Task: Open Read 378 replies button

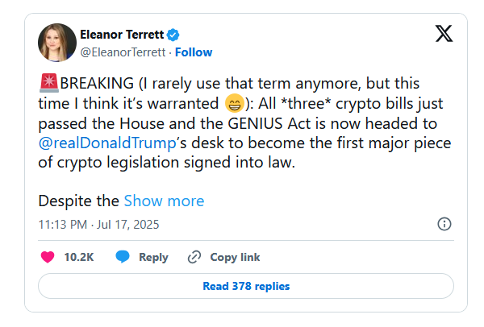Action: point(246,286)
